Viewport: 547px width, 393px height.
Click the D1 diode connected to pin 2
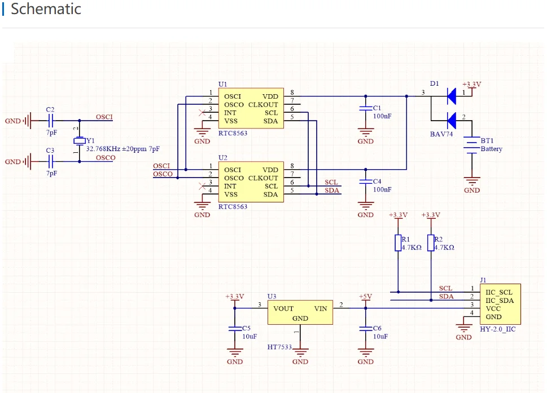tap(452, 121)
